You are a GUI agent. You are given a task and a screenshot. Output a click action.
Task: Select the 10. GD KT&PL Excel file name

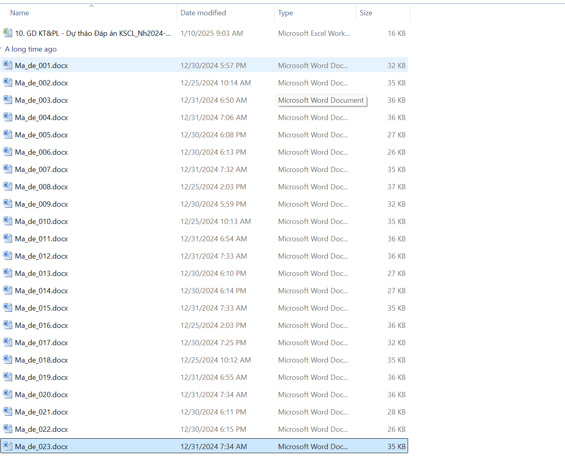[93, 33]
